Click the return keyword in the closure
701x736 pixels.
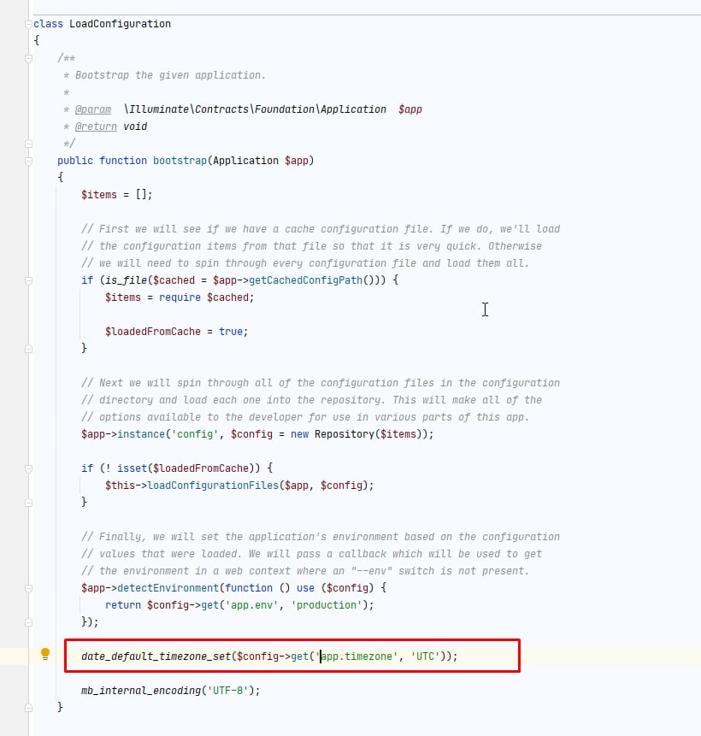pos(123,605)
